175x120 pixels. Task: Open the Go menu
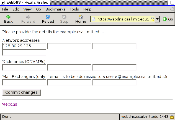[x=38, y=9]
